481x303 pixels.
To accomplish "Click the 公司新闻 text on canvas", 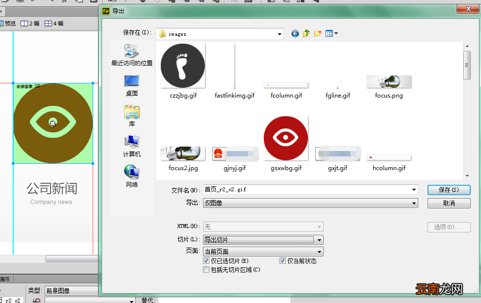I will click(x=52, y=188).
